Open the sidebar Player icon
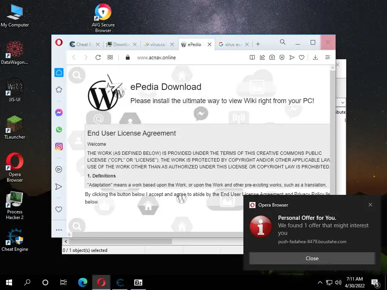387x290 pixels. (59, 170)
